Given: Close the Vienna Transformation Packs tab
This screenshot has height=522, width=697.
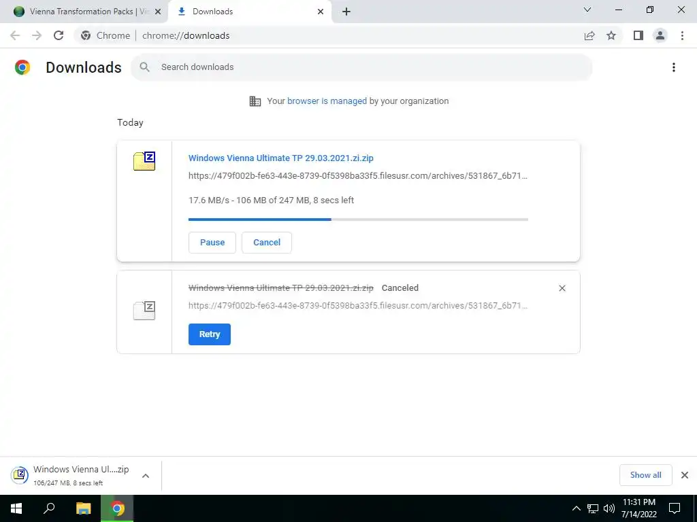Looking at the screenshot, I should tap(158, 12).
